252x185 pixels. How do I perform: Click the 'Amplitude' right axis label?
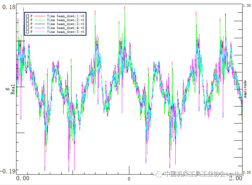point(245,89)
